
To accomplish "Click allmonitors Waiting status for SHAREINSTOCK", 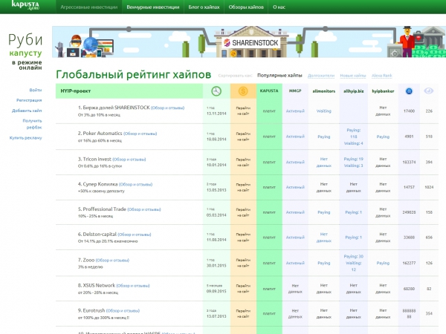I will [323, 111].
